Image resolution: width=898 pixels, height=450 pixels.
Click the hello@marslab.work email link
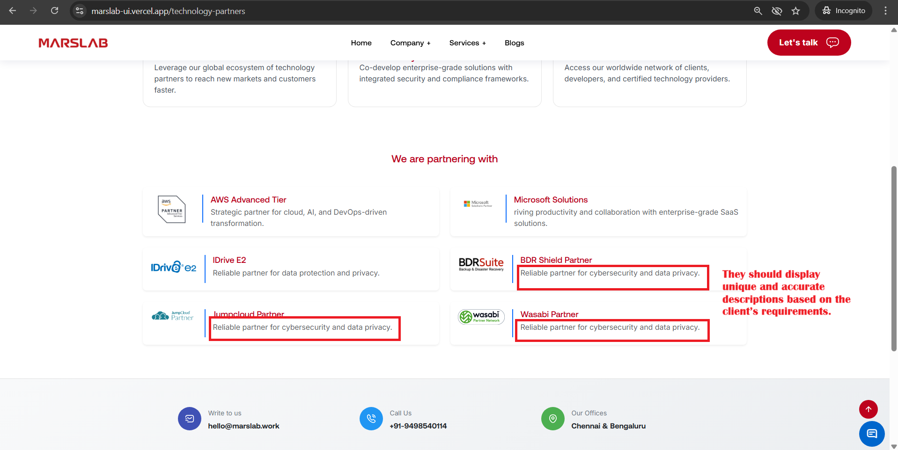pyautogui.click(x=243, y=426)
